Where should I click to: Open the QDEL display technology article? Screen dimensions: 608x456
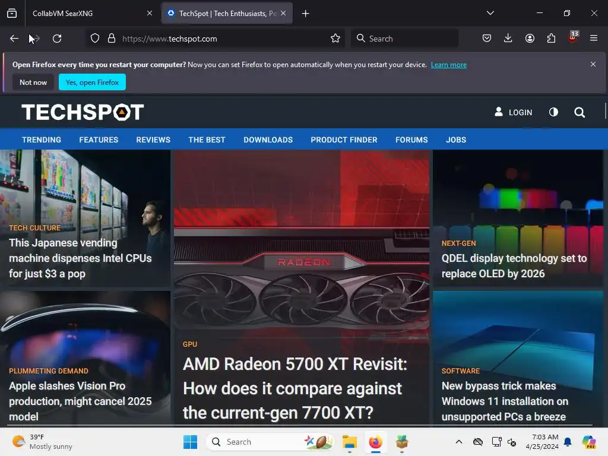pyautogui.click(x=514, y=266)
